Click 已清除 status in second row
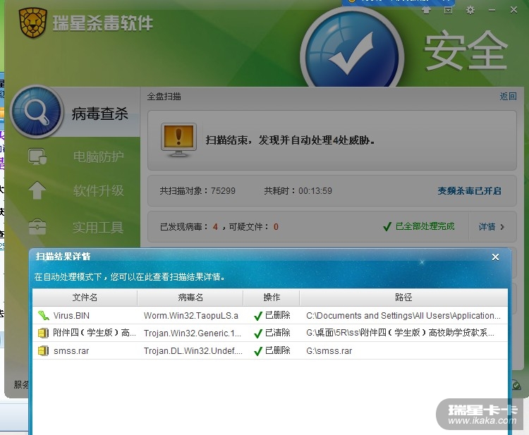Image resolution: width=529 pixels, height=435 pixels. click(x=278, y=333)
